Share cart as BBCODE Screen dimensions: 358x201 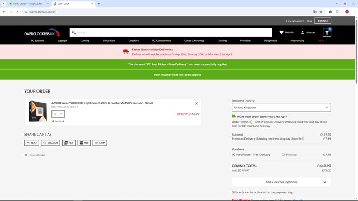(x=50, y=143)
